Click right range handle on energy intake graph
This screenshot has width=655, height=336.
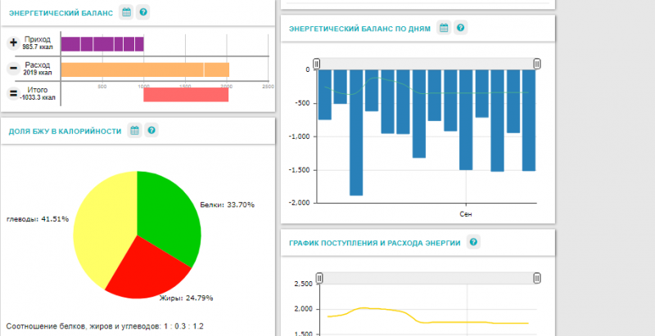(537, 278)
